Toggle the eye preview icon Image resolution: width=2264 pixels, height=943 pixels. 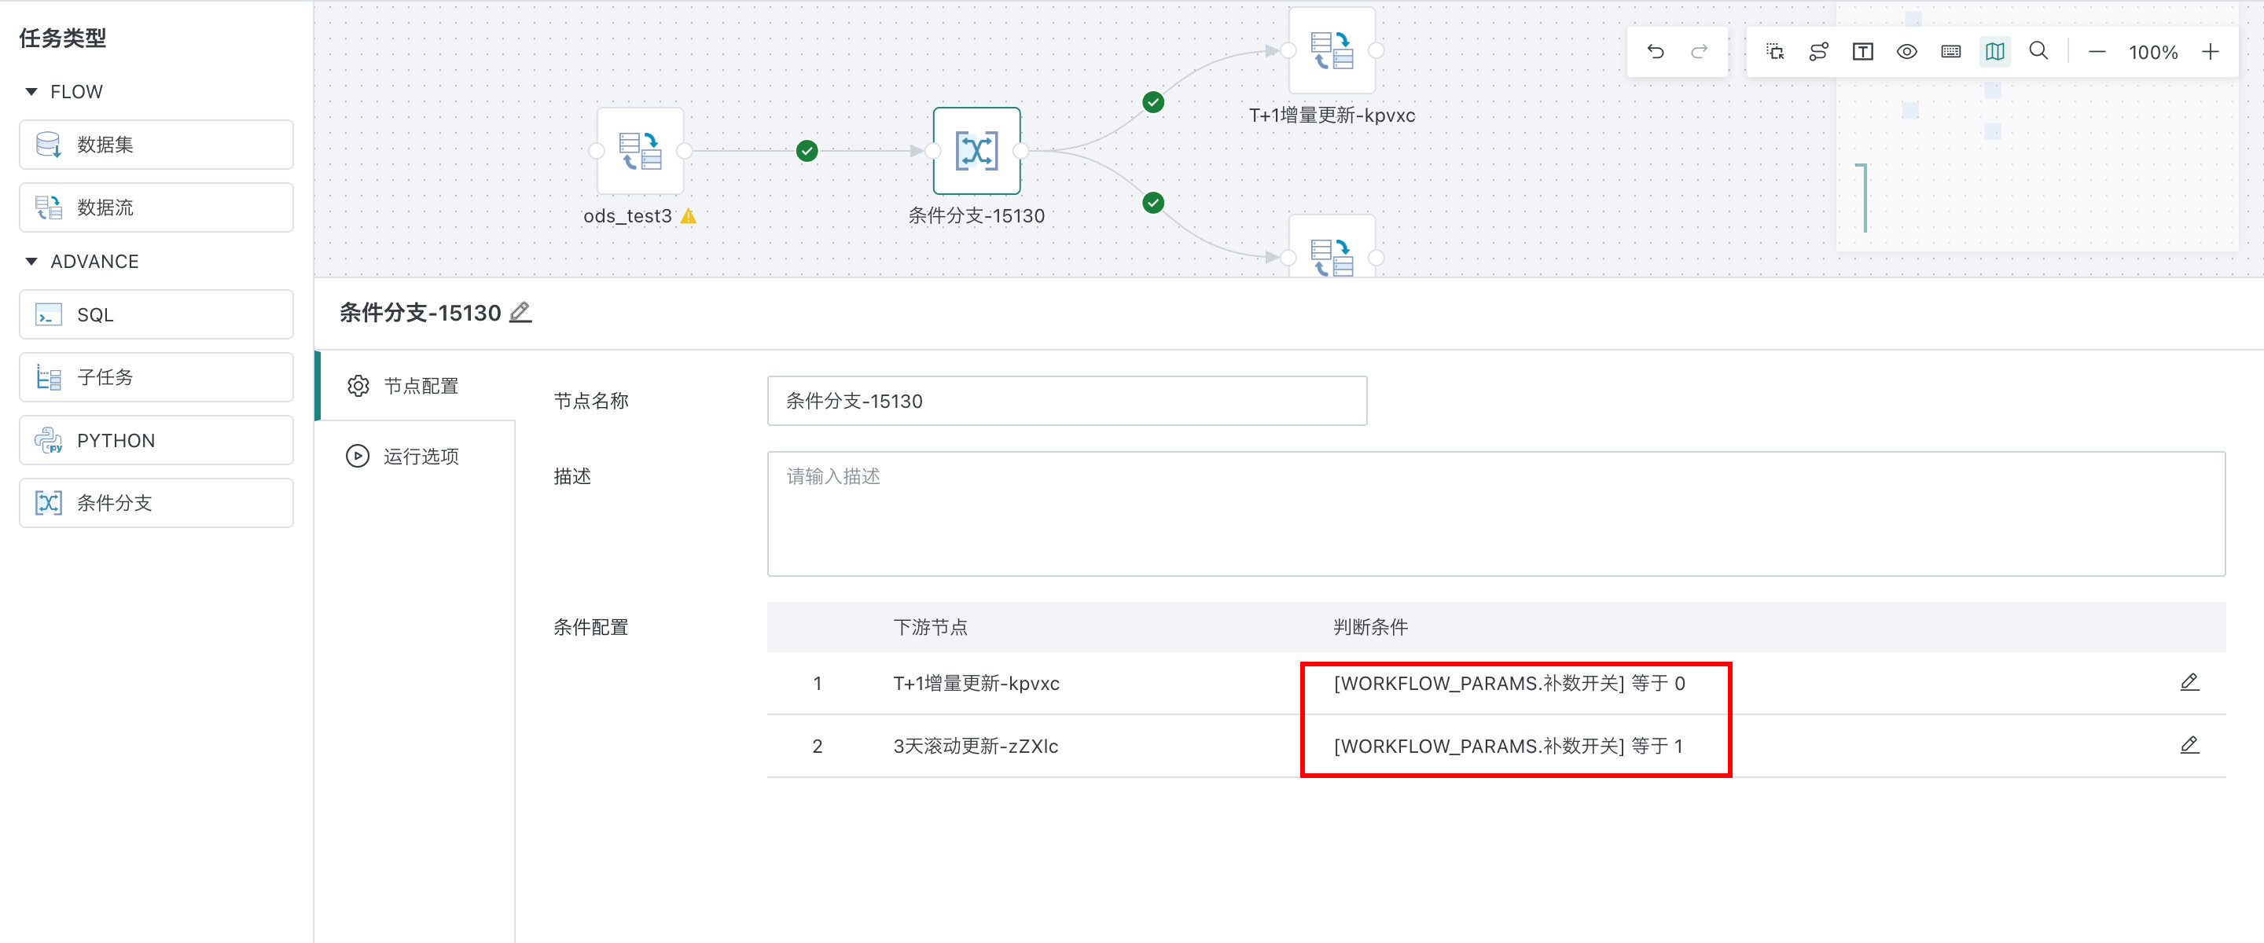1906,52
